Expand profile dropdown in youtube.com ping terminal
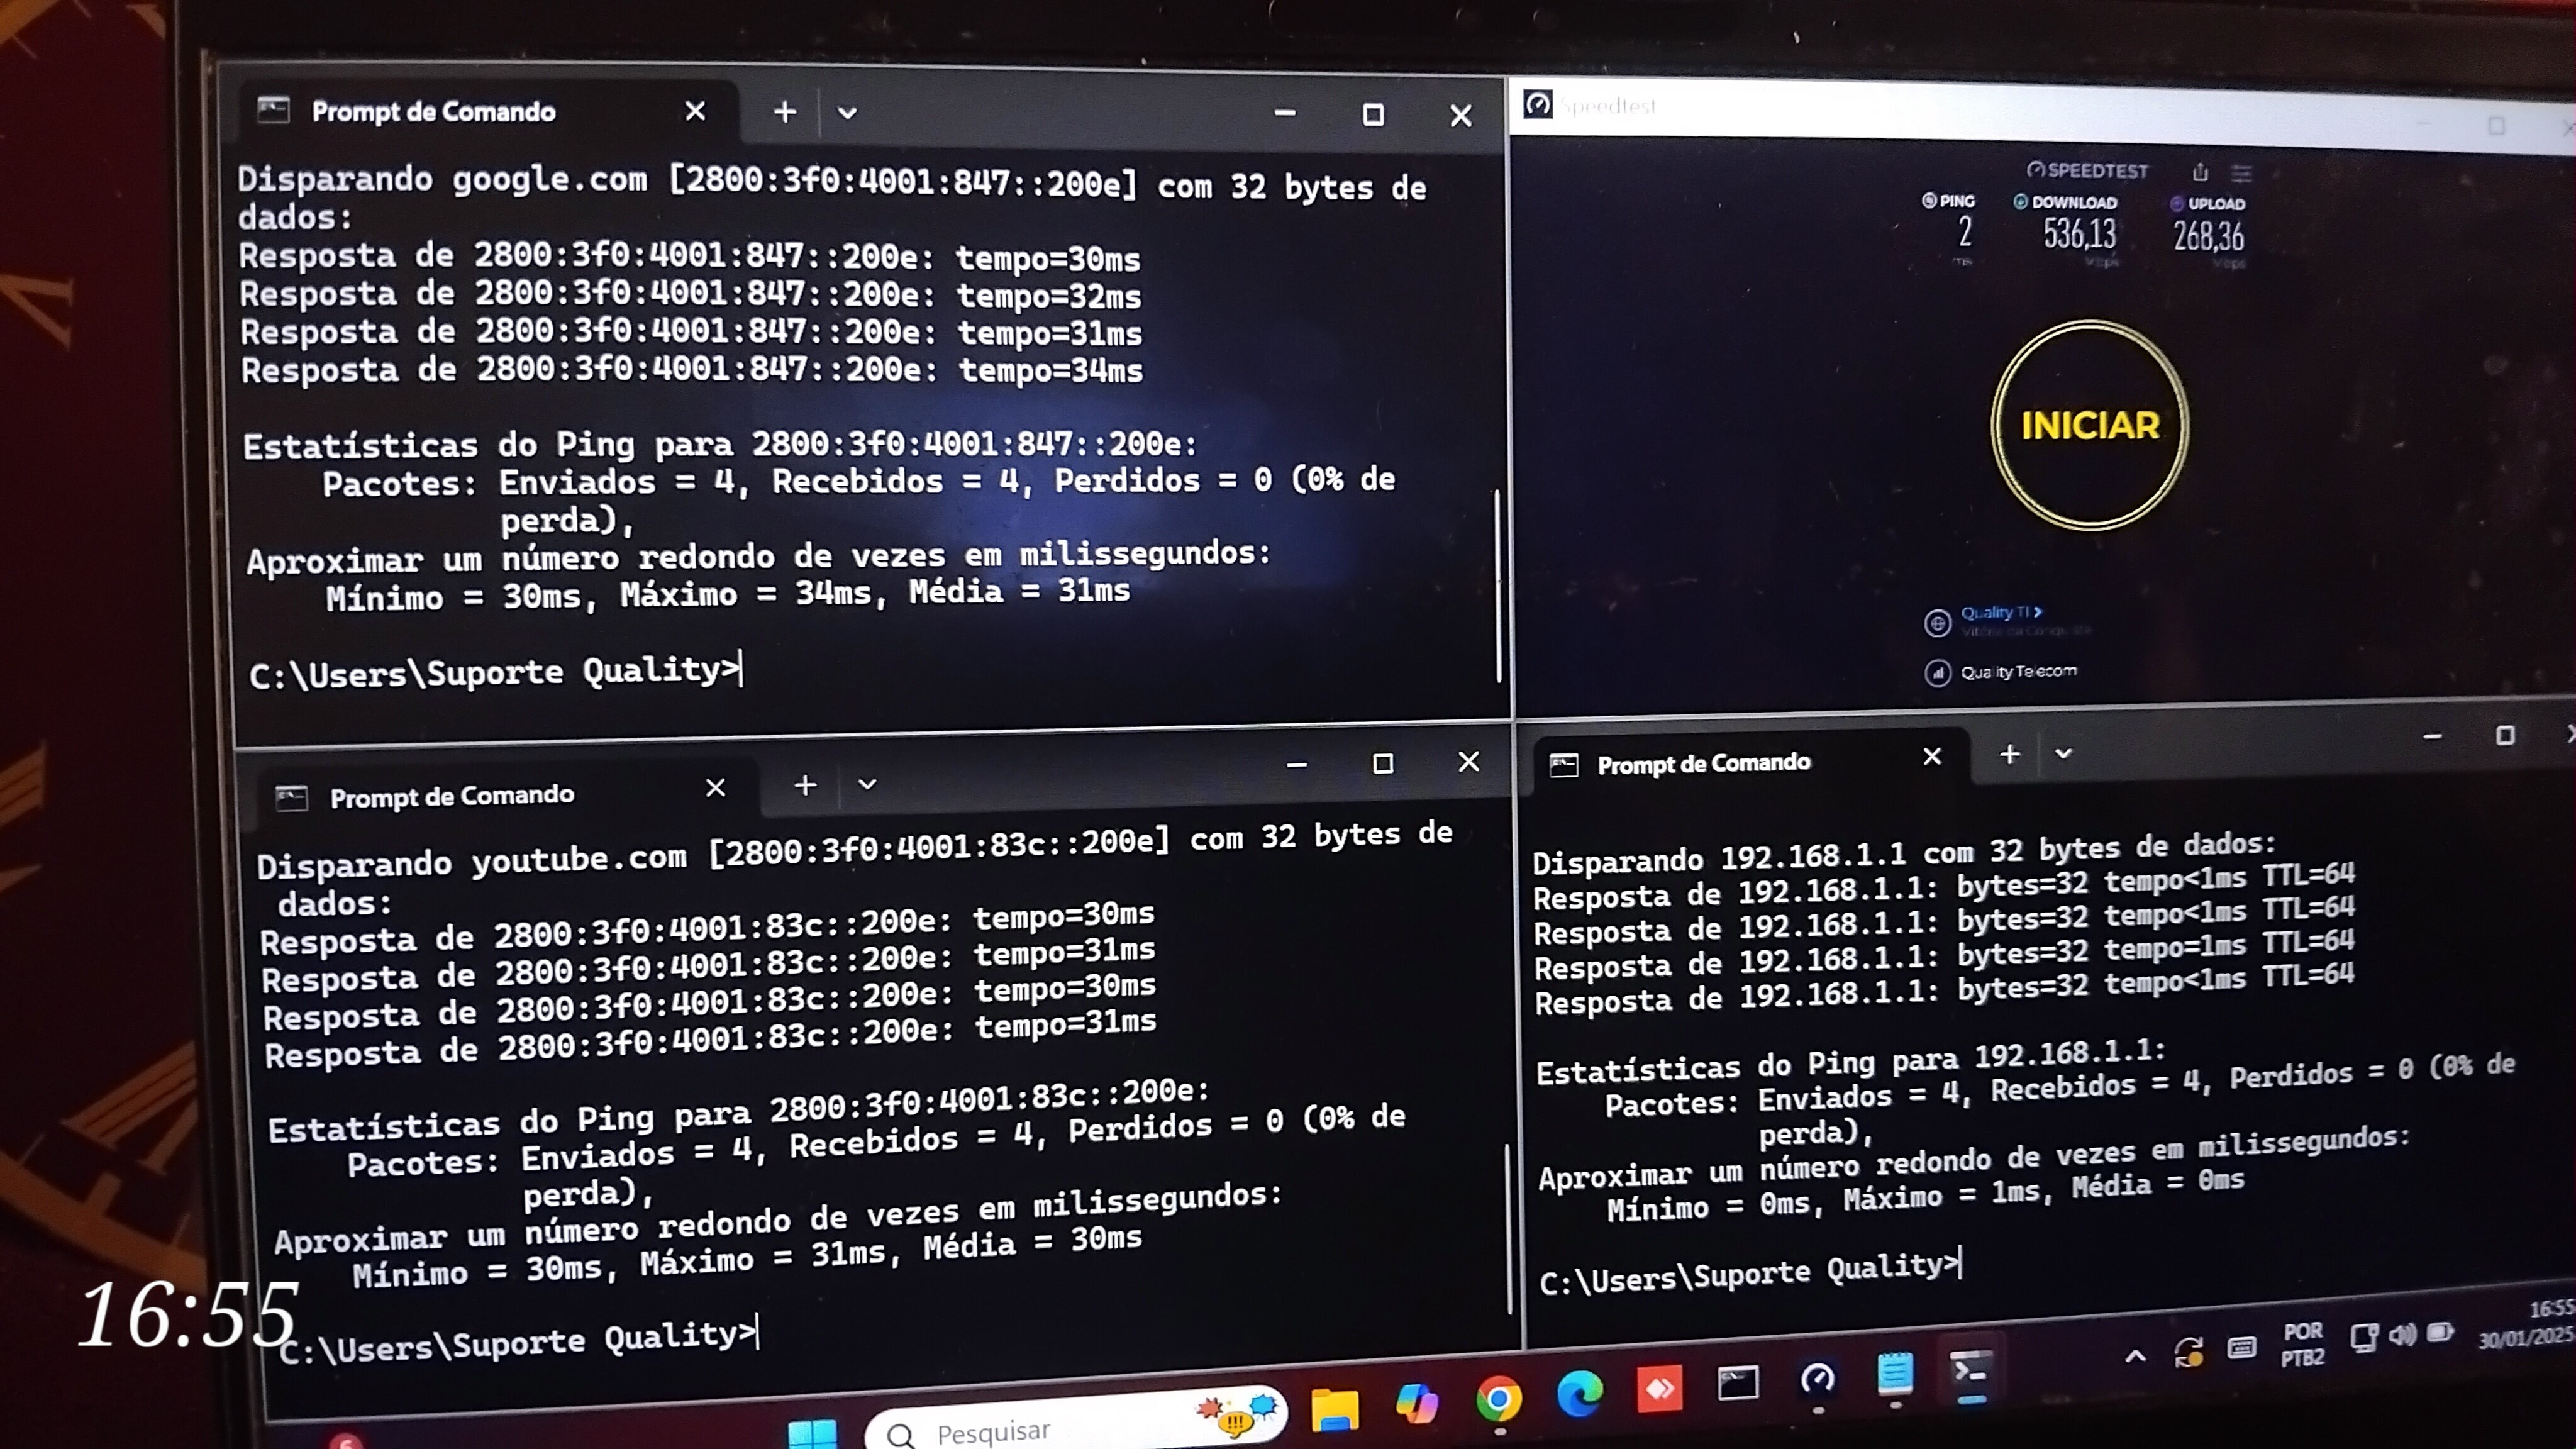 (x=867, y=785)
